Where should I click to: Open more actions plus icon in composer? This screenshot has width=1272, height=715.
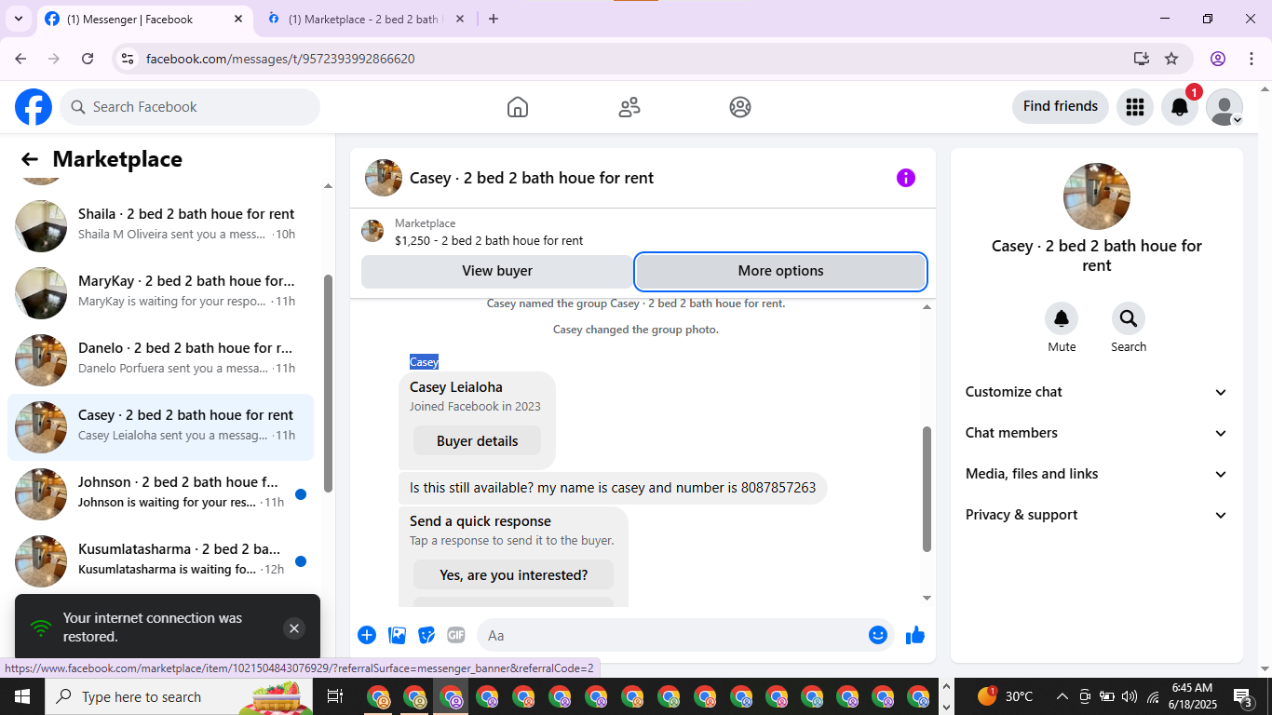click(x=367, y=635)
